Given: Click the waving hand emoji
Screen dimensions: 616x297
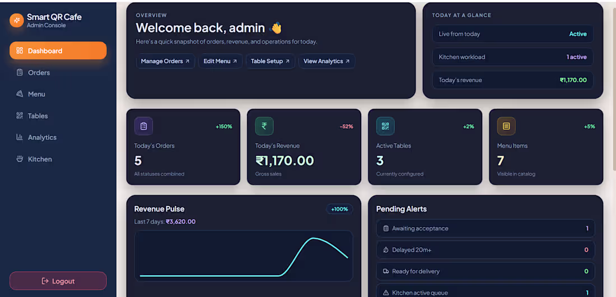Looking at the screenshot, I should tap(276, 28).
